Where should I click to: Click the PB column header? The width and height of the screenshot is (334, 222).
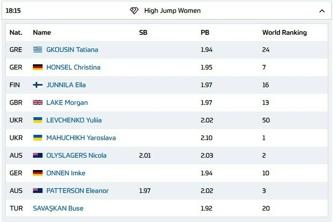pos(205,32)
